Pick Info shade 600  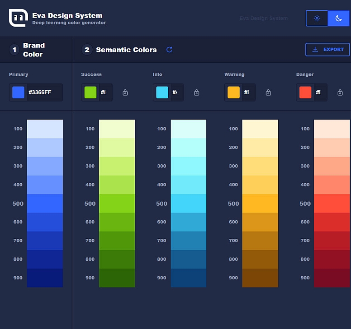coord(189,222)
